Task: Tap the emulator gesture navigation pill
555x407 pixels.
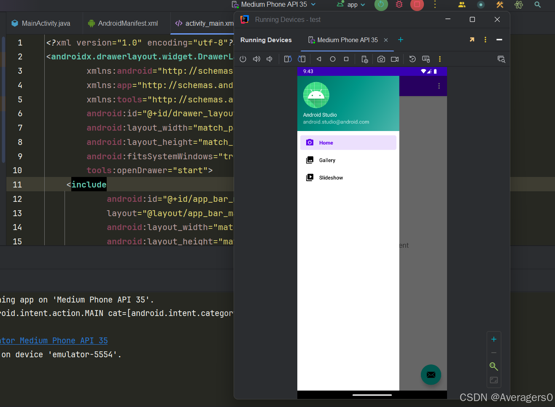Action: point(372,395)
